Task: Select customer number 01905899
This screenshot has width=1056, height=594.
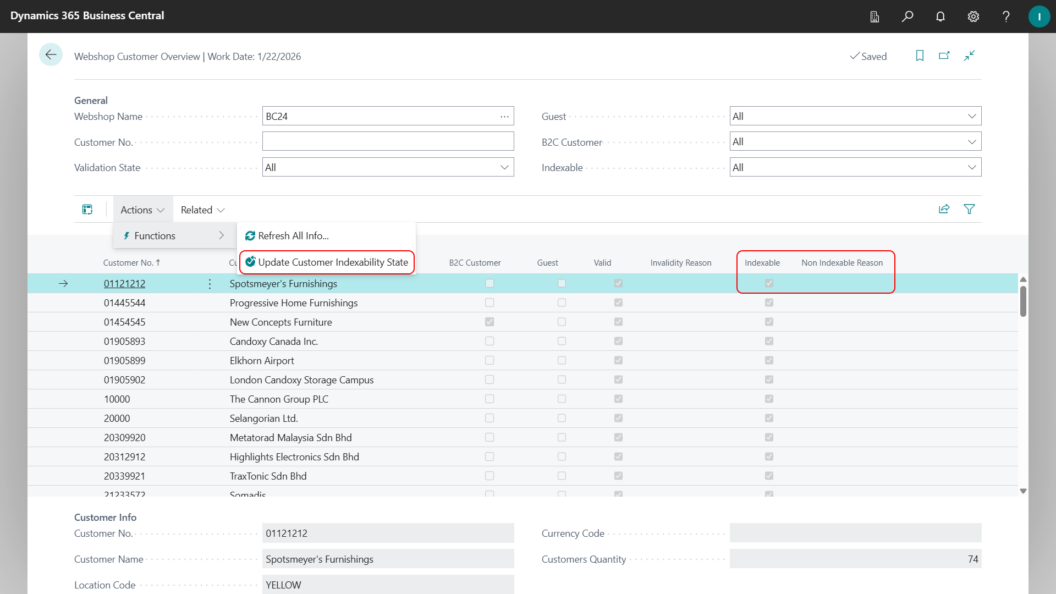Action: pyautogui.click(x=124, y=361)
